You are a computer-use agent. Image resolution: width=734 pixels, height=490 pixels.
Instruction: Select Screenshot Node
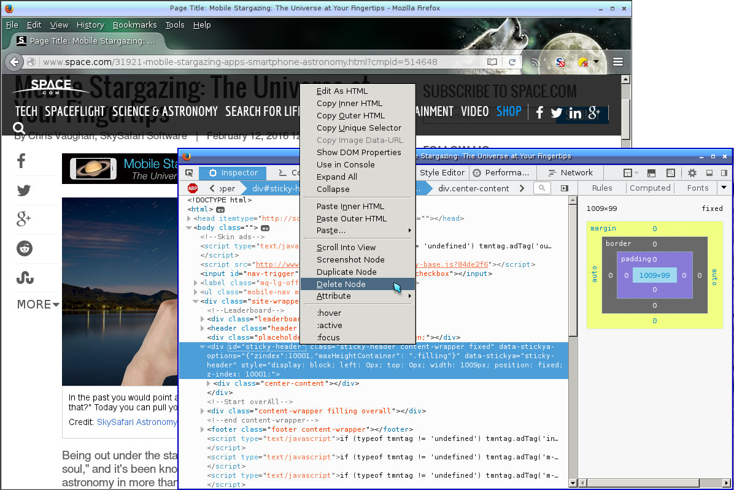point(358,259)
